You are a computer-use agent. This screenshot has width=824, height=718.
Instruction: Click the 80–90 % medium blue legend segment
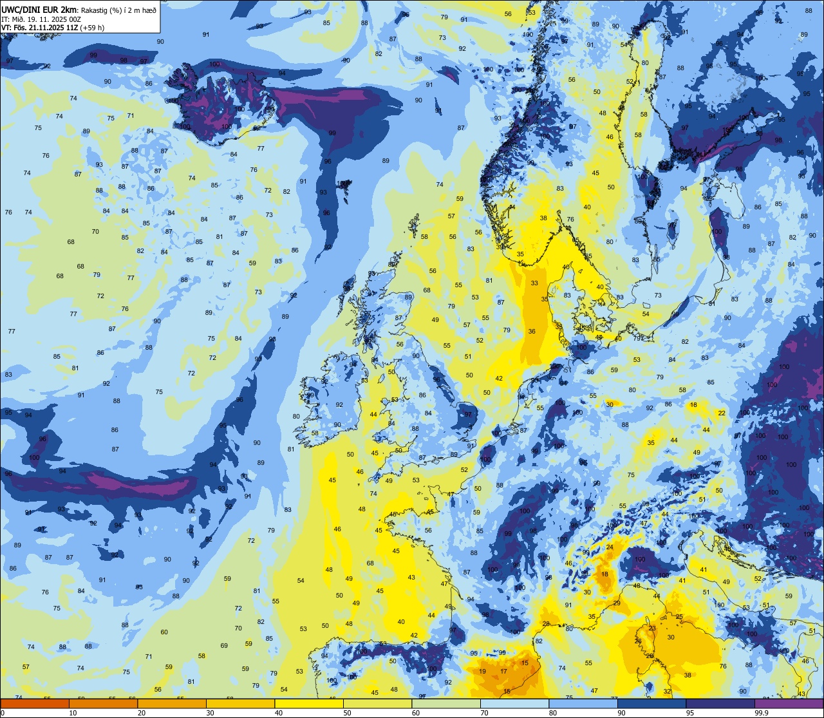(583, 704)
